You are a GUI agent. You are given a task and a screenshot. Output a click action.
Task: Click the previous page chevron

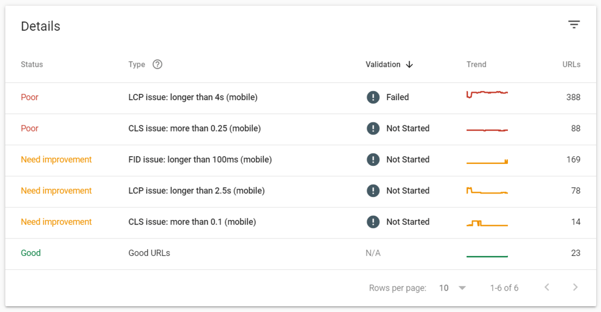(x=546, y=287)
